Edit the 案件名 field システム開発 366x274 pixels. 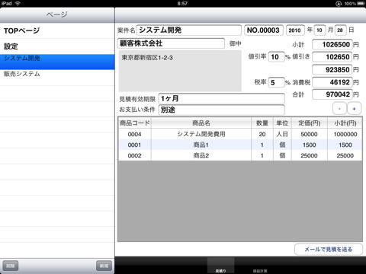tap(189, 30)
